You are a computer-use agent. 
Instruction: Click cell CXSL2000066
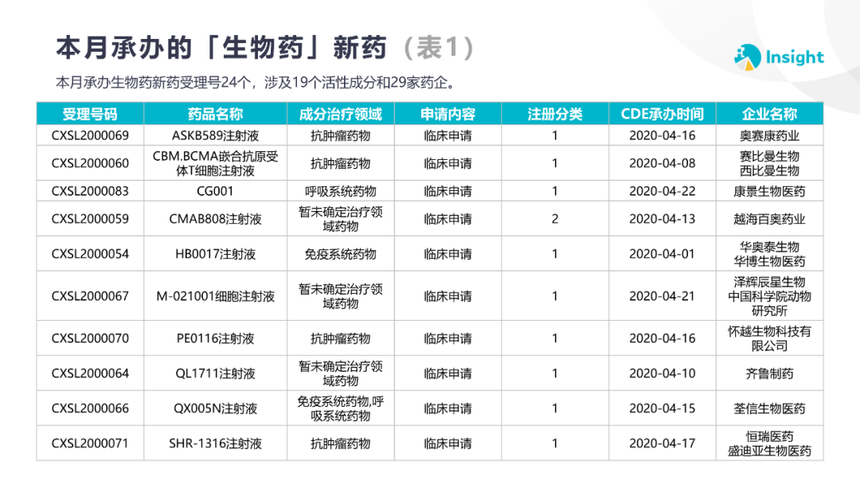point(90,408)
